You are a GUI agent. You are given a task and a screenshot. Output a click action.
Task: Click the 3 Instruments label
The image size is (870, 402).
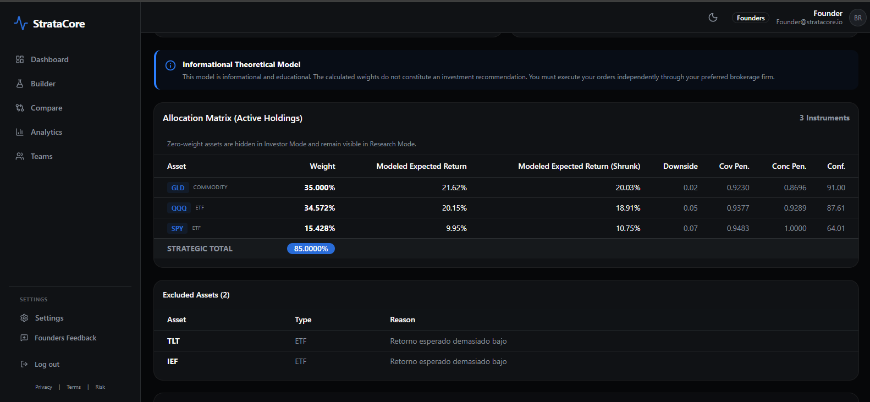coord(824,118)
